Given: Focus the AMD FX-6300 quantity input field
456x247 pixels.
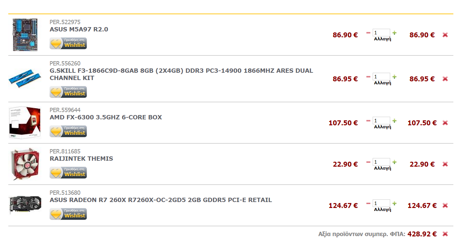Looking at the screenshot, I should coord(381,121).
